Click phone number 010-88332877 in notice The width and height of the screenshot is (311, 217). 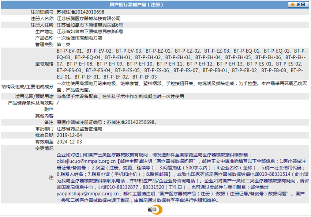coord(123,187)
